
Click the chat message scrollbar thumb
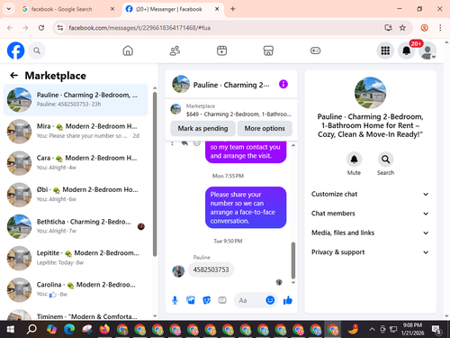pos(293,260)
